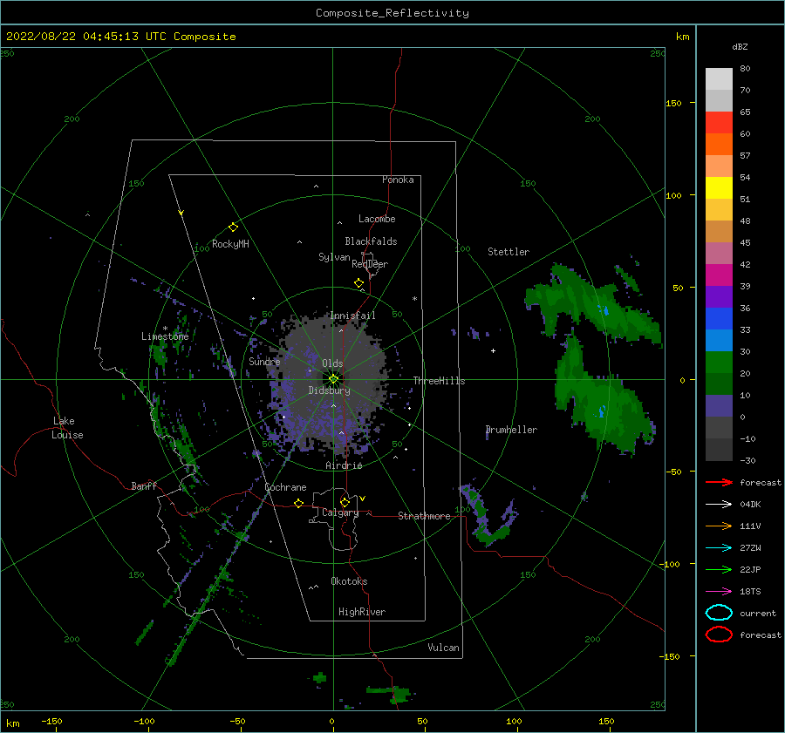
Task: Pick the green 22JP arrow legend icon
Action: tap(719, 569)
